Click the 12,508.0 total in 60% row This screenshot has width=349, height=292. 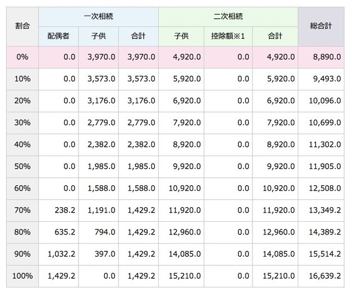[322, 188]
